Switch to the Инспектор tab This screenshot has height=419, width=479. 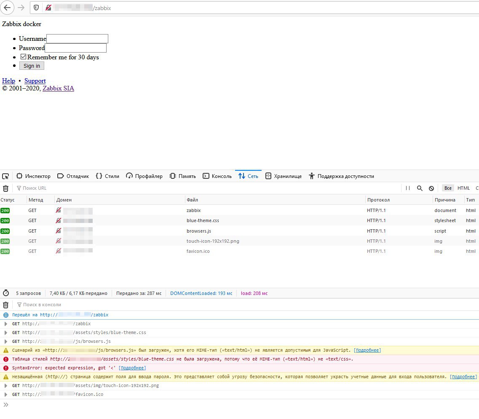click(x=33, y=176)
